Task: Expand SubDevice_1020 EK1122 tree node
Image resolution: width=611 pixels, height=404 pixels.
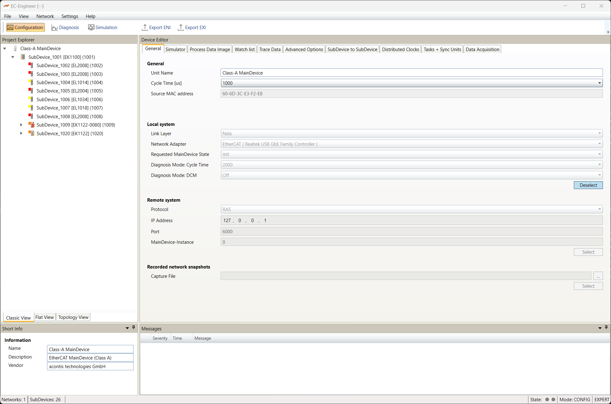Action: coord(21,133)
